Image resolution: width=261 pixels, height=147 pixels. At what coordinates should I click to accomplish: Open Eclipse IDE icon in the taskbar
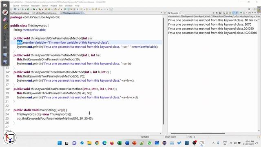point(164,143)
